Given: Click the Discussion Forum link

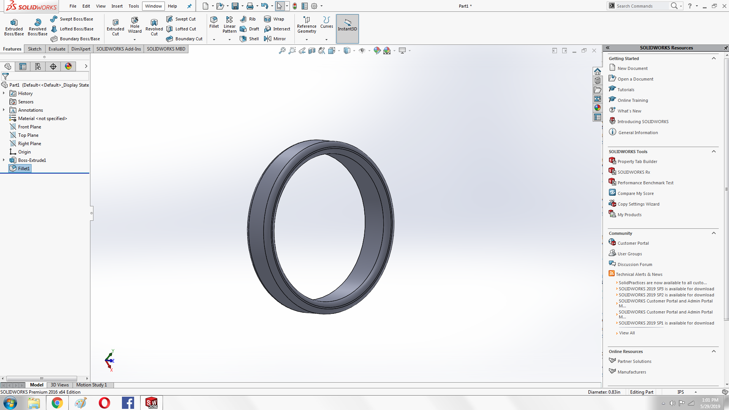Looking at the screenshot, I should point(635,264).
